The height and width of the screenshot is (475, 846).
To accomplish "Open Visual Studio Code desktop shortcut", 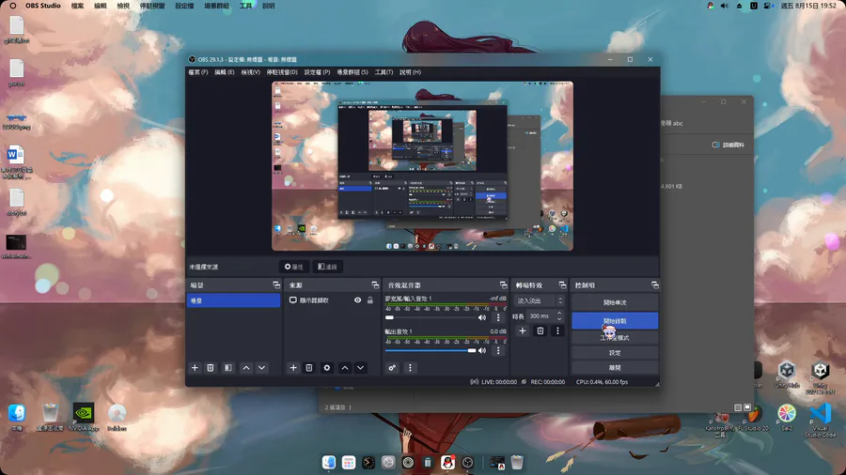I will [821, 419].
